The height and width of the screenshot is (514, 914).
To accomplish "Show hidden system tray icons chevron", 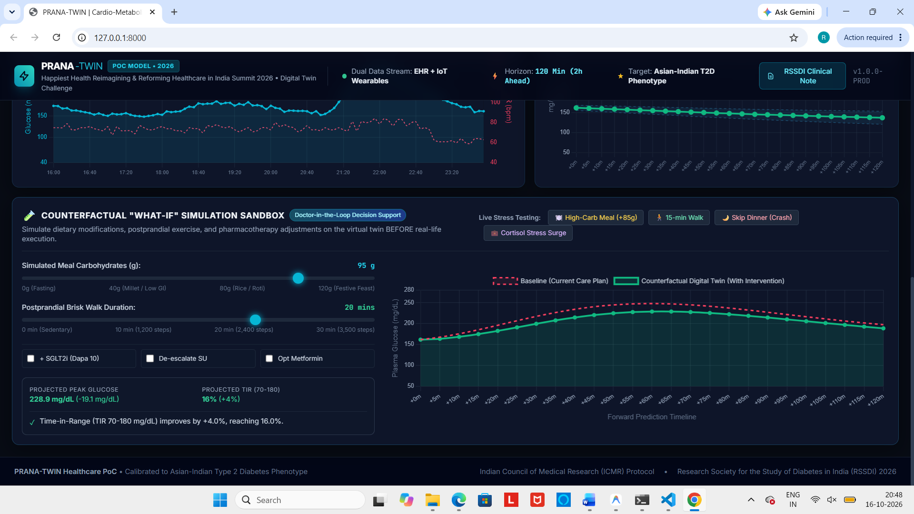I will (751, 500).
